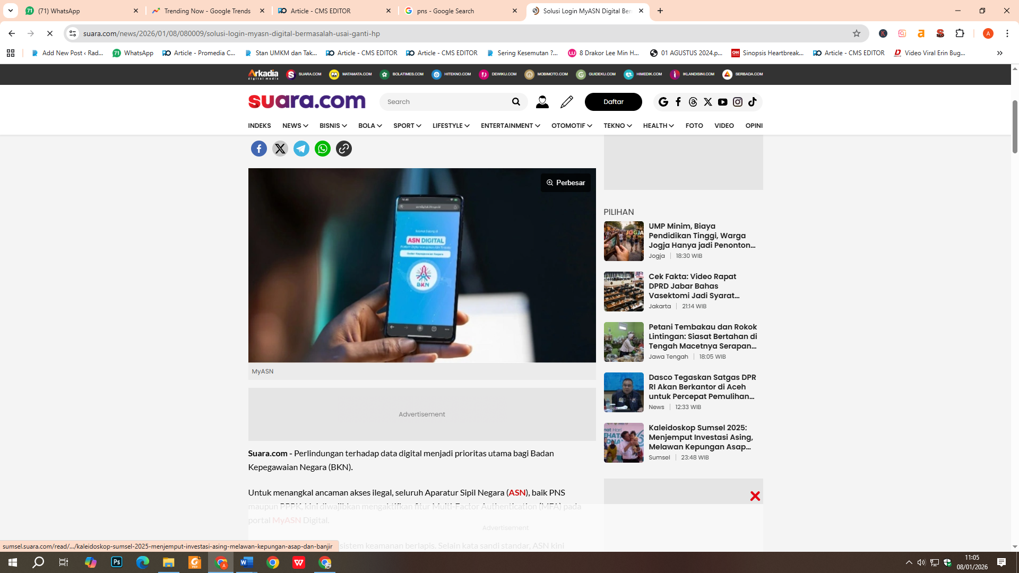
Task: Open Microsoft Edge from taskbar
Action: tap(143, 562)
